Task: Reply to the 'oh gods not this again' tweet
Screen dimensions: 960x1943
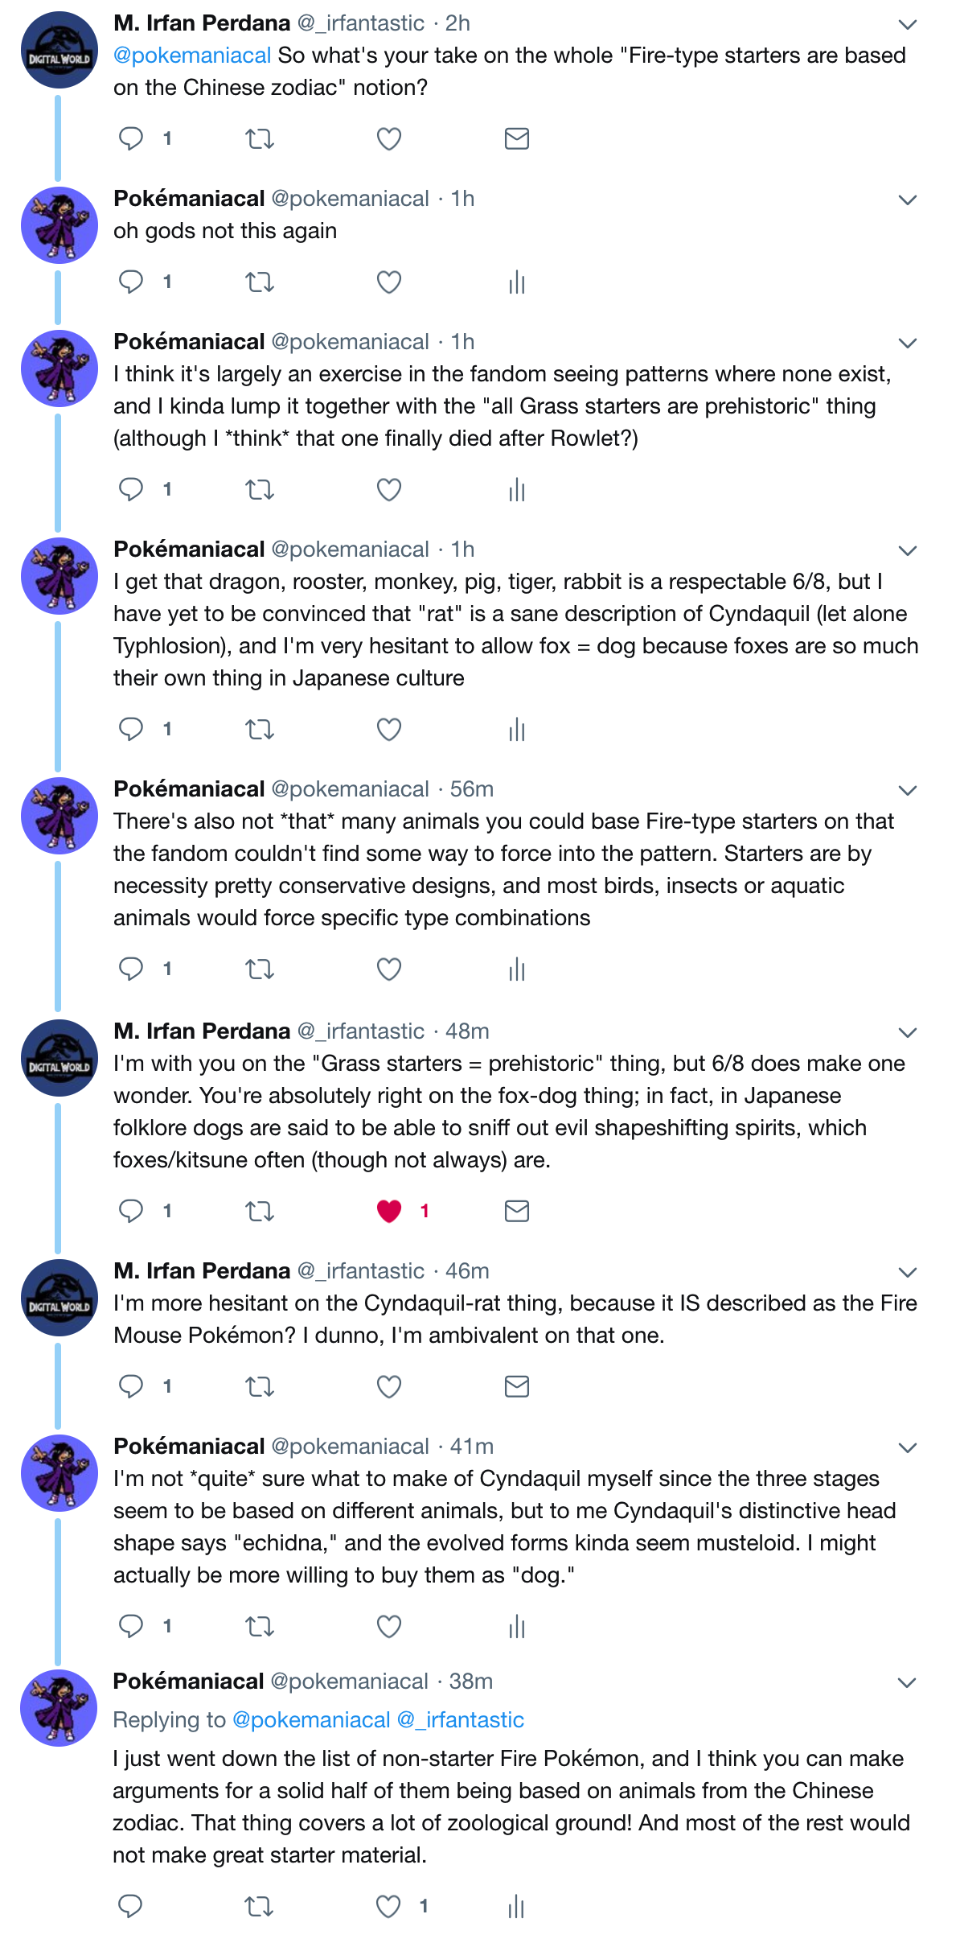Action: point(131,282)
